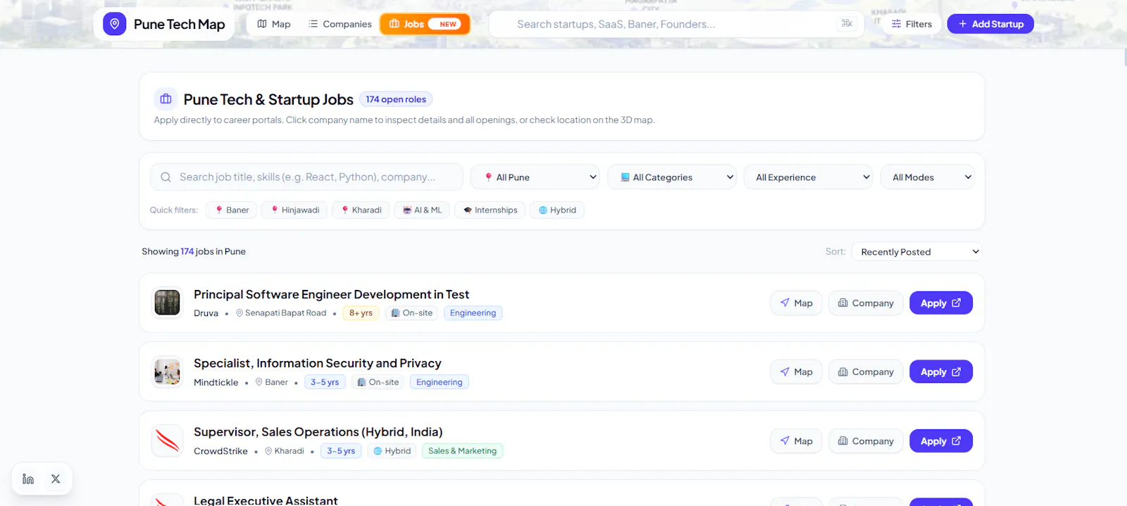The height and width of the screenshot is (506, 1127).
Task: Click the CrowdStrike company logo
Action: coord(167,441)
